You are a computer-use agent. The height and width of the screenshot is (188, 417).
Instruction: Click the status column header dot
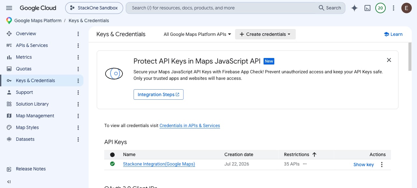[112, 155]
